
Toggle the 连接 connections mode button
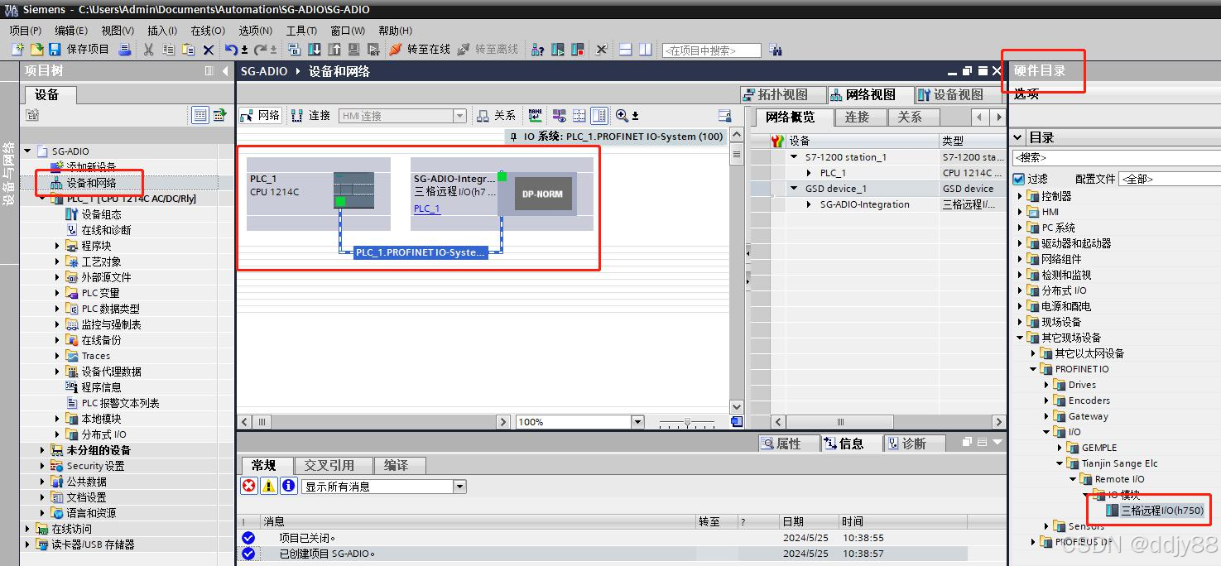click(310, 116)
